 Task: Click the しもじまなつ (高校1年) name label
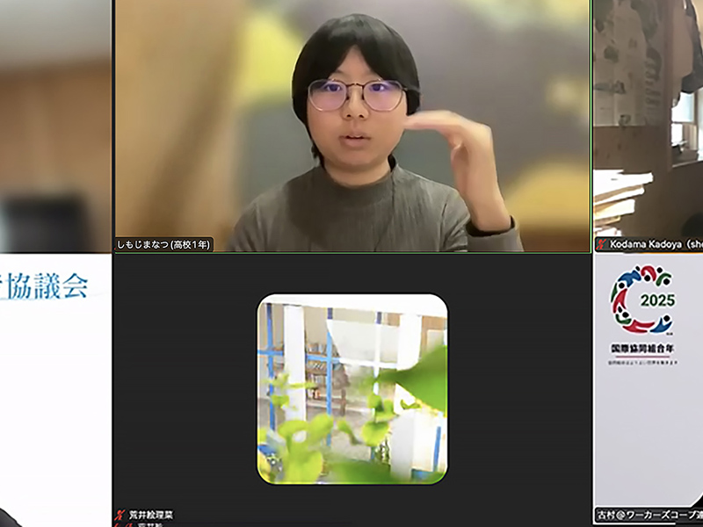point(163,245)
